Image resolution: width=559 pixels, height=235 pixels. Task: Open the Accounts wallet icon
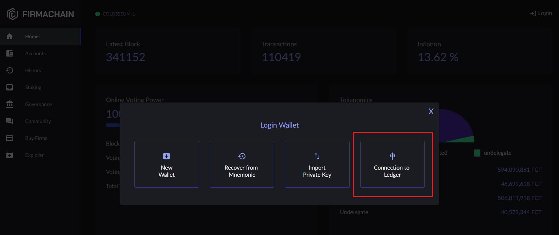pyautogui.click(x=10, y=53)
